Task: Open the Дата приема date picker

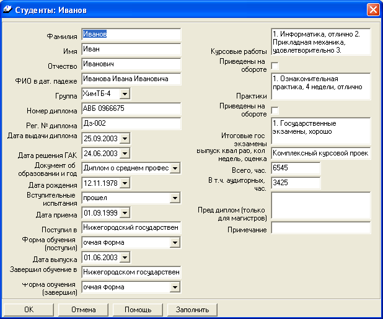Action: tap(125, 213)
